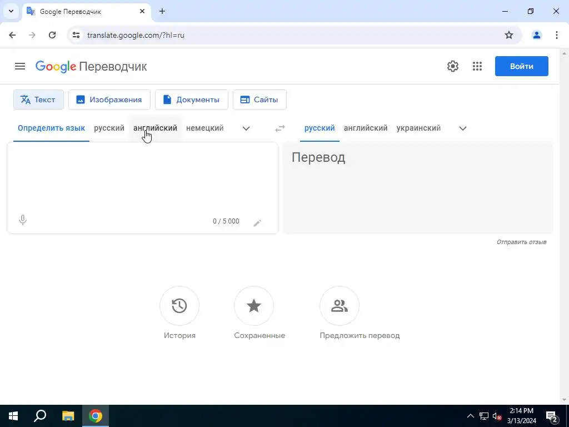The height and width of the screenshot is (427, 569).
Task: Choose украинский as target language
Action: coord(418,128)
